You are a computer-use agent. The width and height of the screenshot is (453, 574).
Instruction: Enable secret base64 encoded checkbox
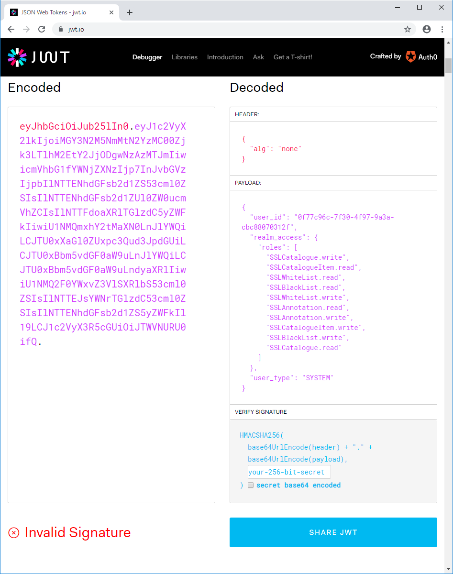pyautogui.click(x=251, y=485)
